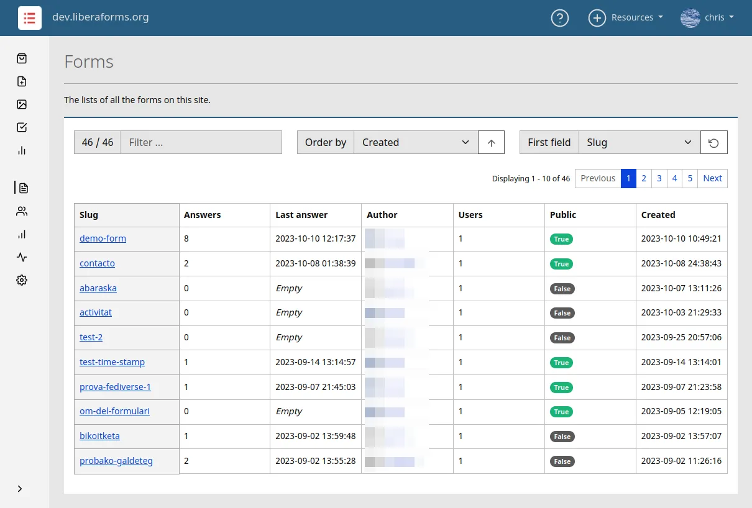Expand the Resources menu in header
Image resolution: width=752 pixels, height=508 pixels.
(626, 18)
